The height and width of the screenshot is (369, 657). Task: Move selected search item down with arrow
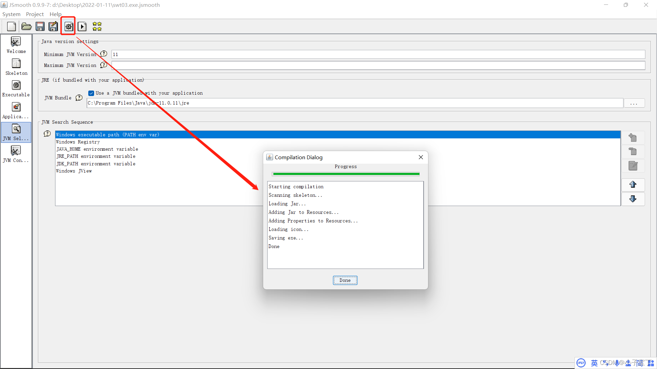633,199
